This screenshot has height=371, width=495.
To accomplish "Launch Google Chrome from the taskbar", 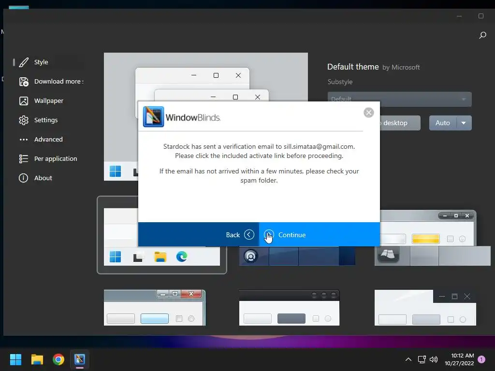I will tap(58, 359).
